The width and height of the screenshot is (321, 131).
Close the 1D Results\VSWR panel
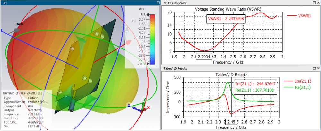318,3
